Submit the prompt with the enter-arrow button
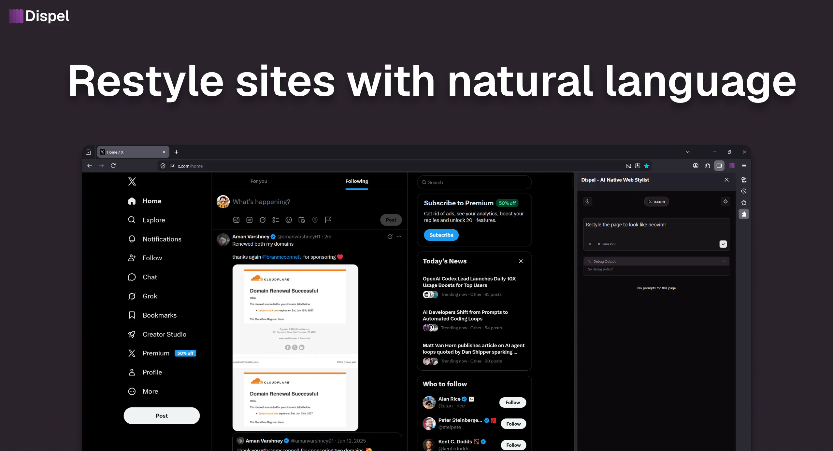The image size is (833, 451). pos(723,244)
